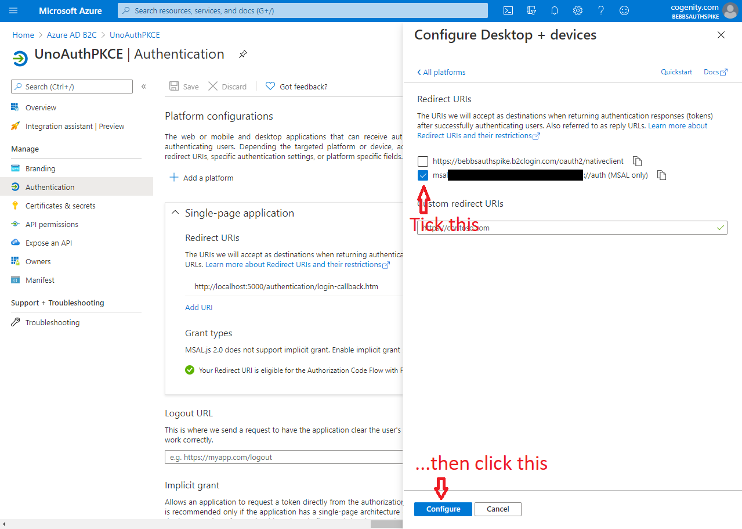Image resolution: width=742 pixels, height=529 pixels.
Task: Collapse the Single-page application section
Action: pos(175,212)
